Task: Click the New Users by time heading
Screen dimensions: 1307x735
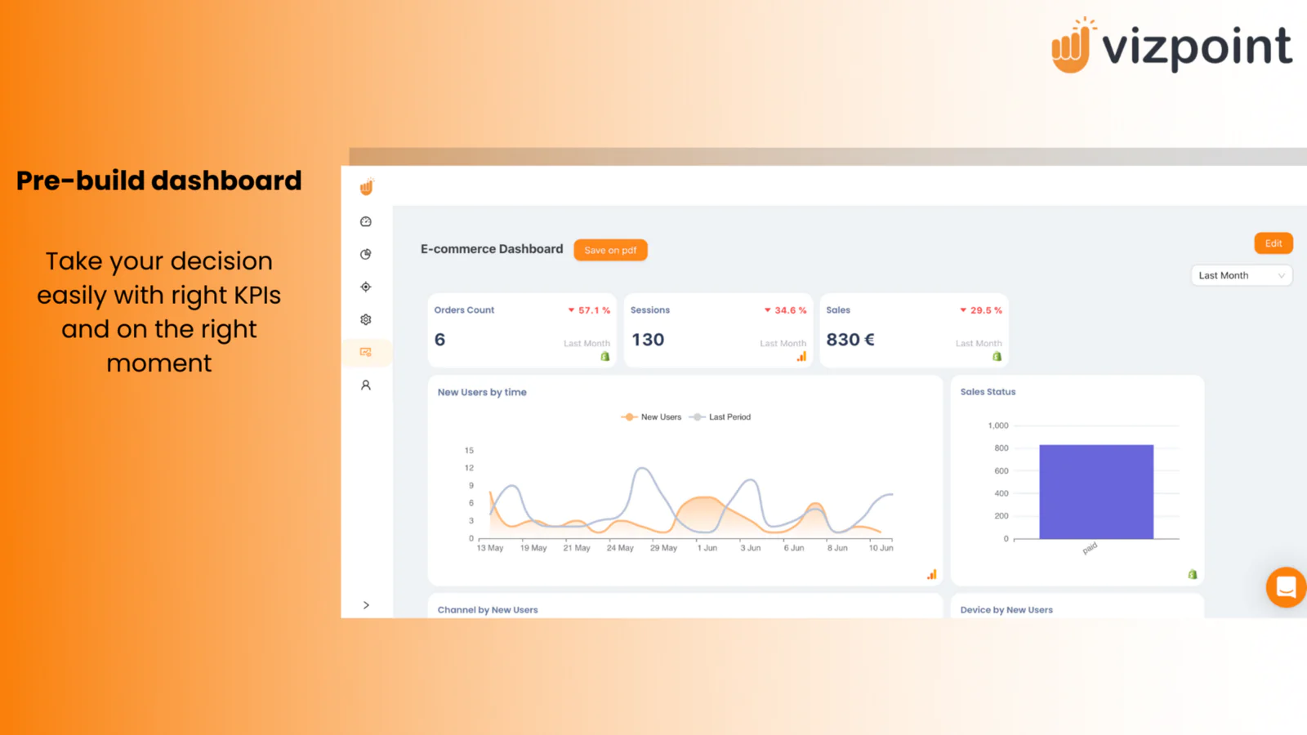Action: [482, 392]
